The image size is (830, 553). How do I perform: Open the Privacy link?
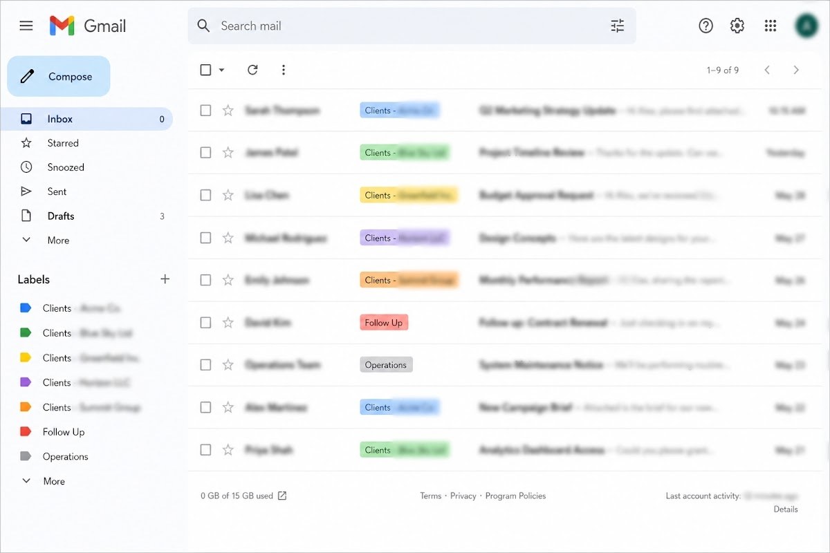click(463, 496)
